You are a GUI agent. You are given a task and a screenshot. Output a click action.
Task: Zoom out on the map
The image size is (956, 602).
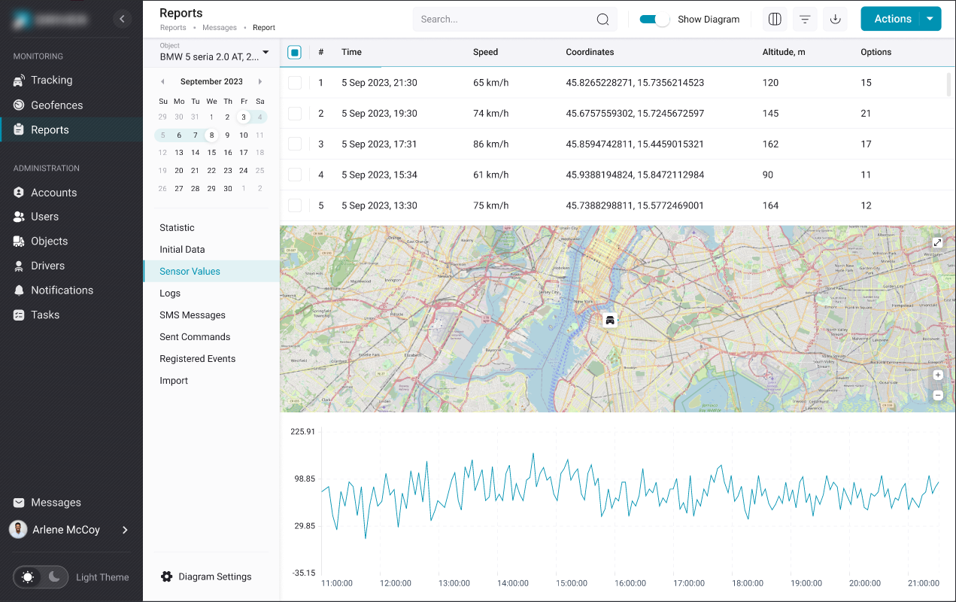click(937, 395)
